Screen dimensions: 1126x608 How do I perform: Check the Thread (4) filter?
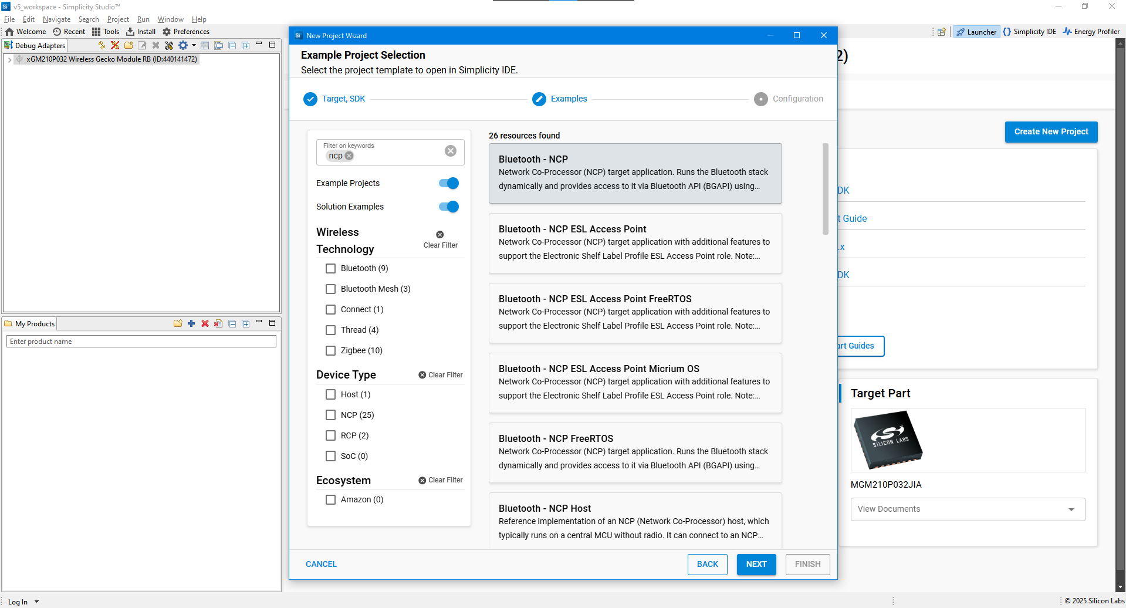(331, 330)
